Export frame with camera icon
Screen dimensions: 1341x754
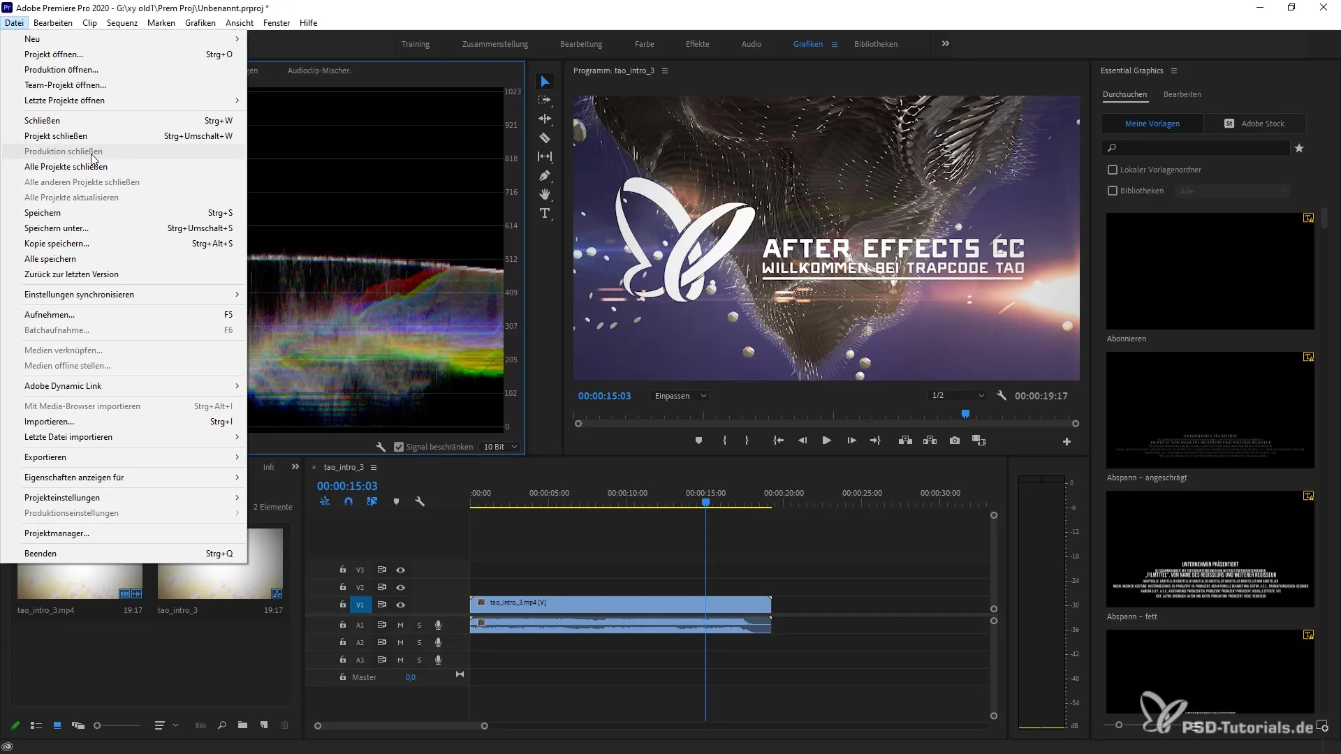(x=955, y=441)
